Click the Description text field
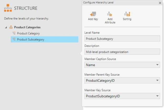This screenshot has width=164, height=110. (x=122, y=52)
